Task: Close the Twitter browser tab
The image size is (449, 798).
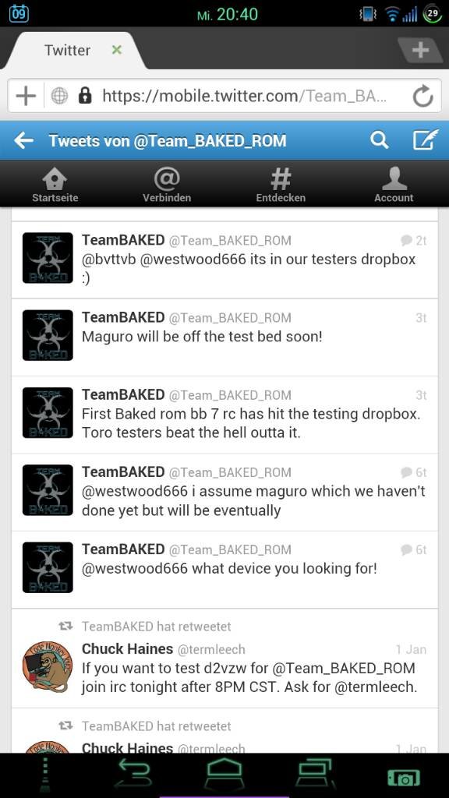Action: (x=117, y=50)
